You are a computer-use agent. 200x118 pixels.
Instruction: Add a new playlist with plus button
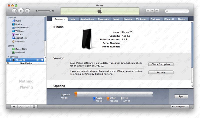click(x=14, y=107)
